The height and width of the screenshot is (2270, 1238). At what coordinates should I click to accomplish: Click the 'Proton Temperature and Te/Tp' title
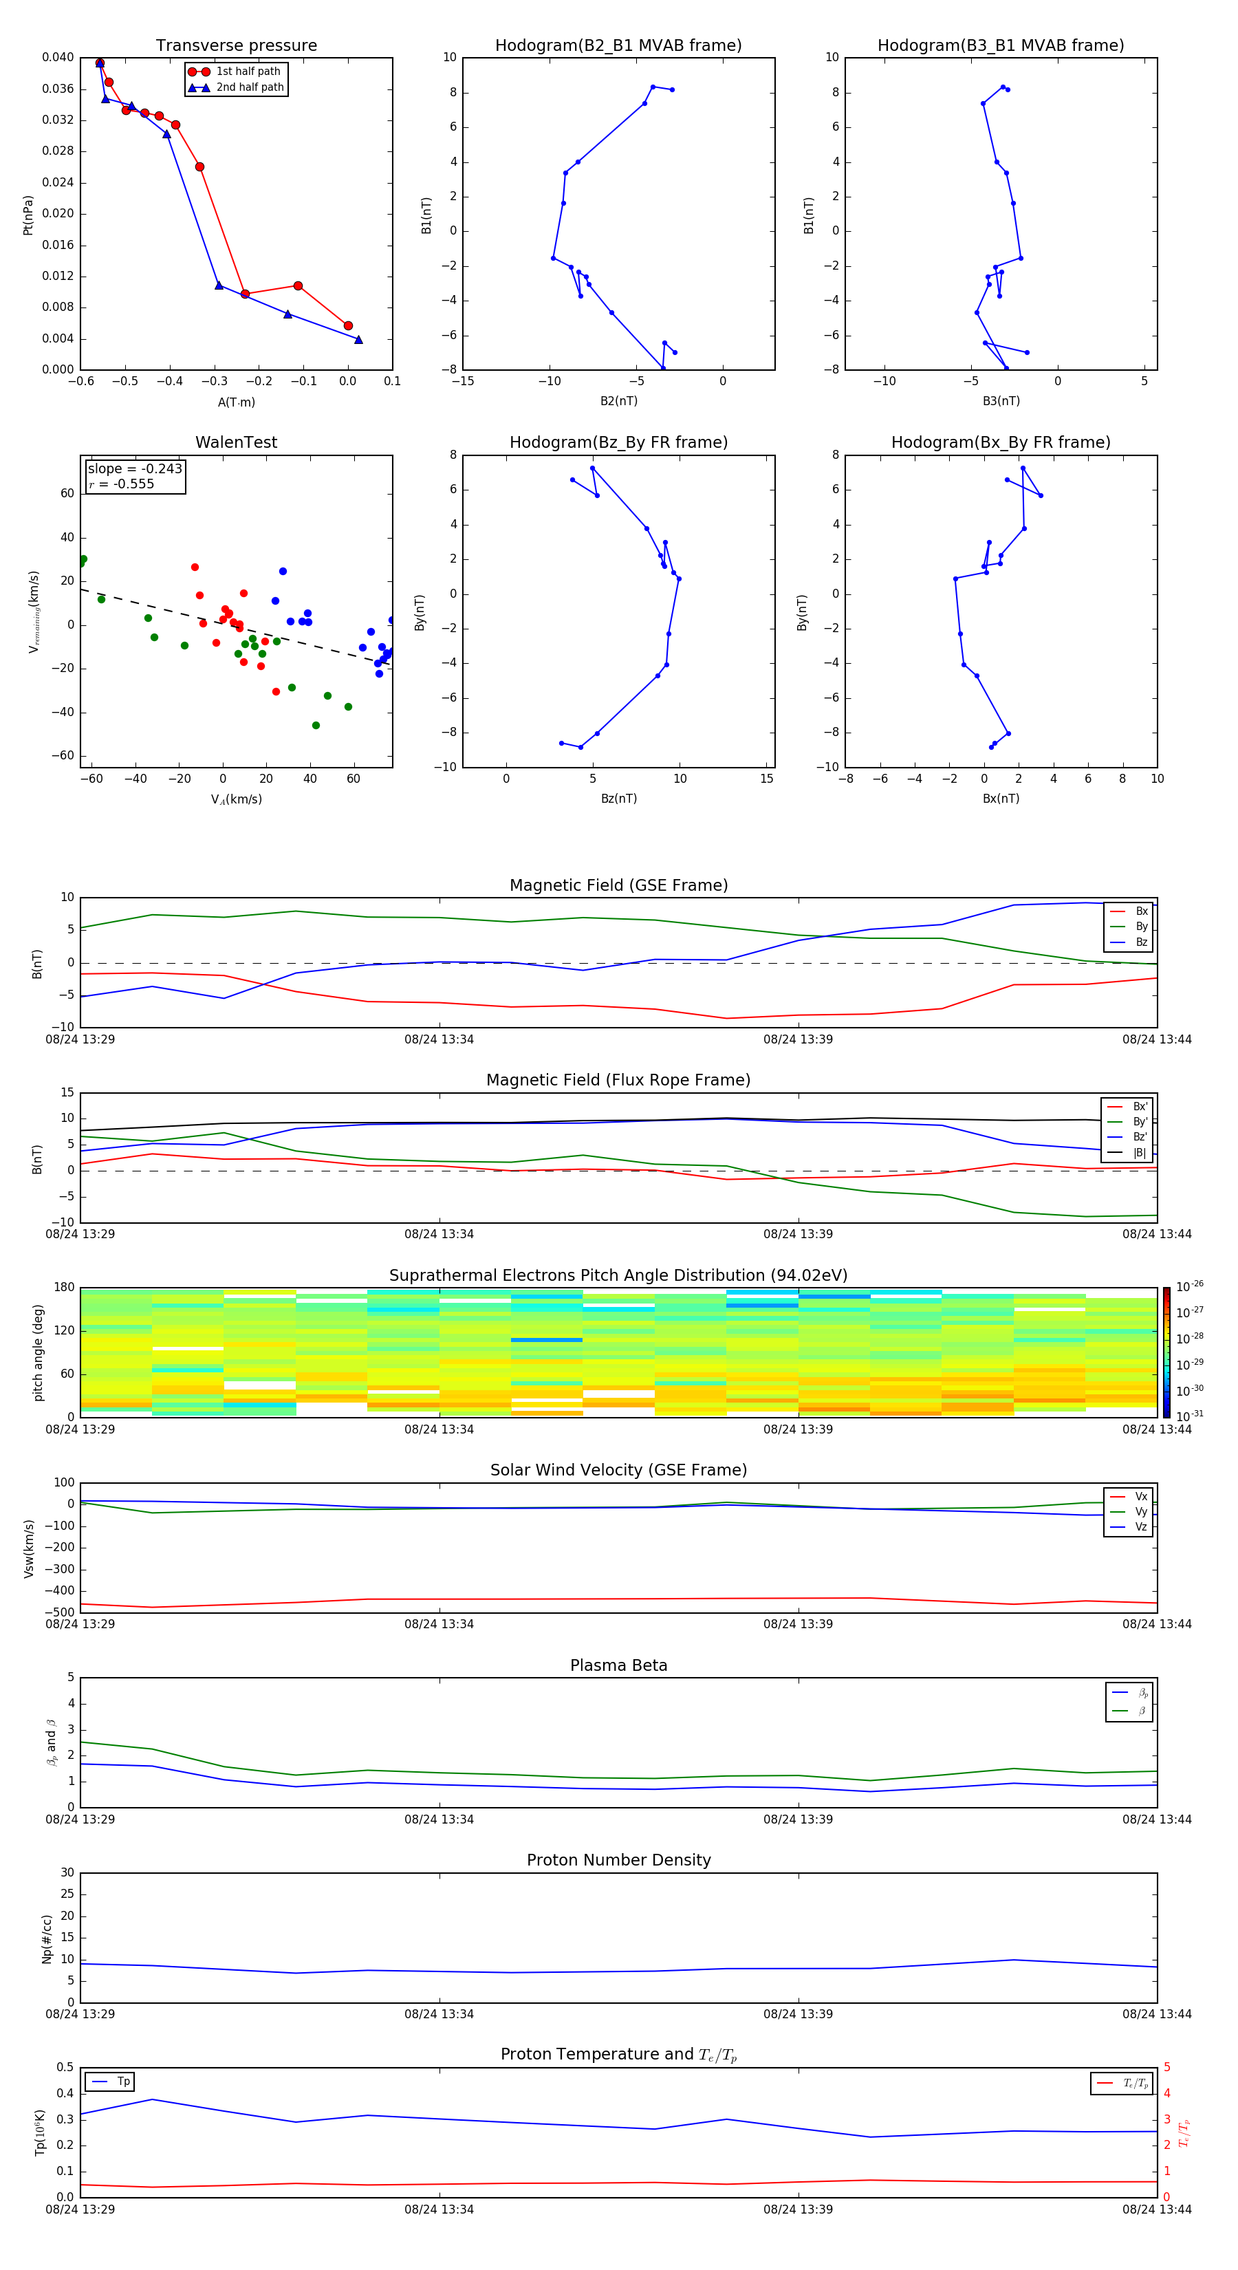(618, 2054)
